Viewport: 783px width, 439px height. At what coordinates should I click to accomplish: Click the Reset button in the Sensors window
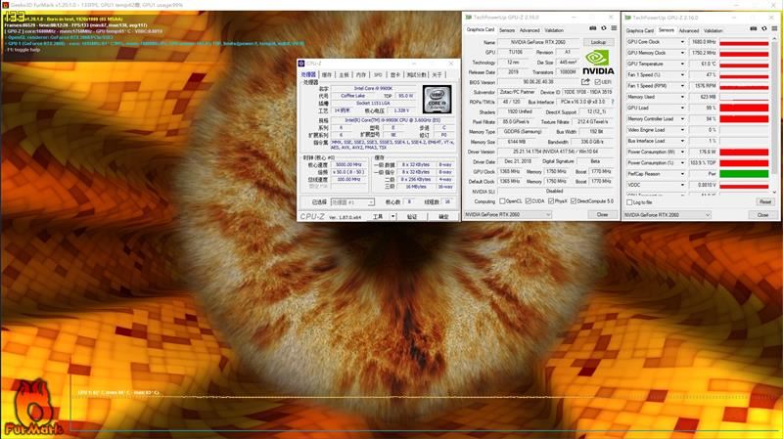(x=765, y=202)
